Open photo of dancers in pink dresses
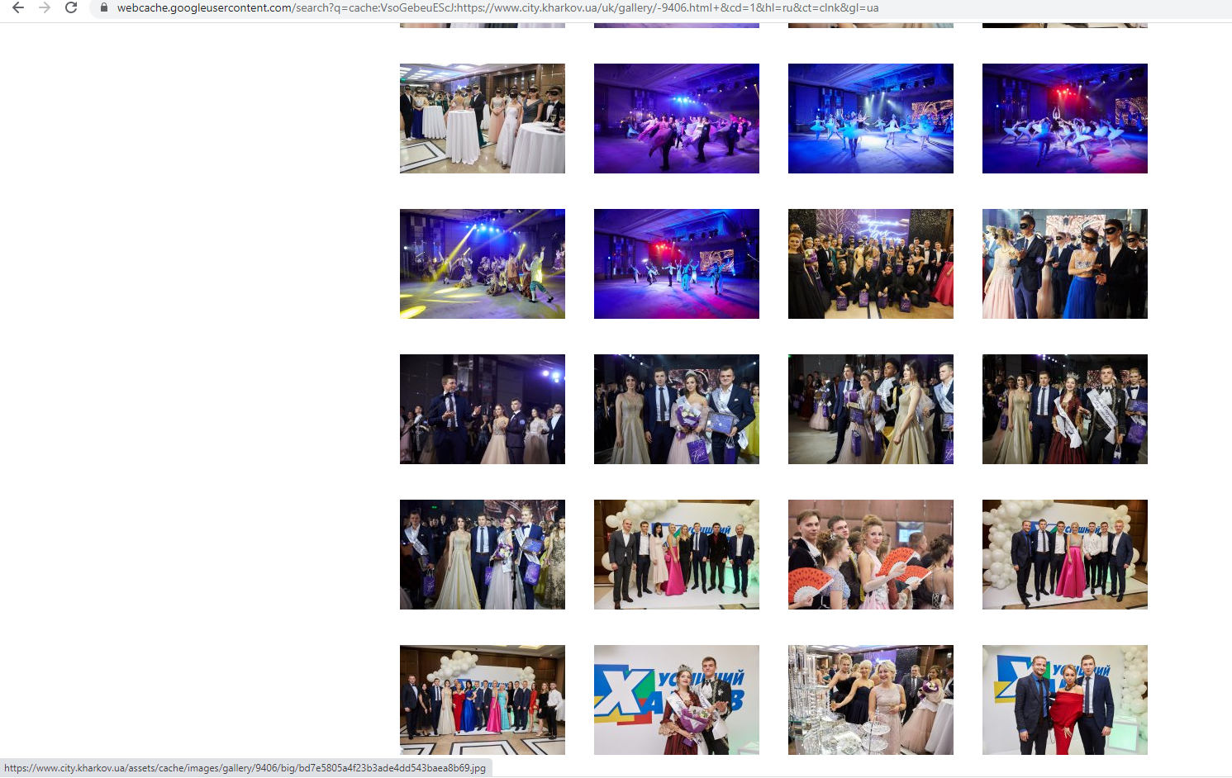 pos(676,118)
